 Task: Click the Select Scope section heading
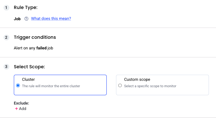pos(29,67)
